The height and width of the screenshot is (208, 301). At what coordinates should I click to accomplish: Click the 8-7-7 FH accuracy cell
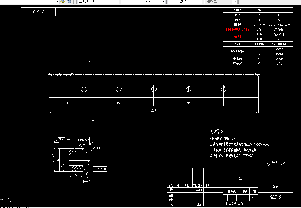pos(259,25)
